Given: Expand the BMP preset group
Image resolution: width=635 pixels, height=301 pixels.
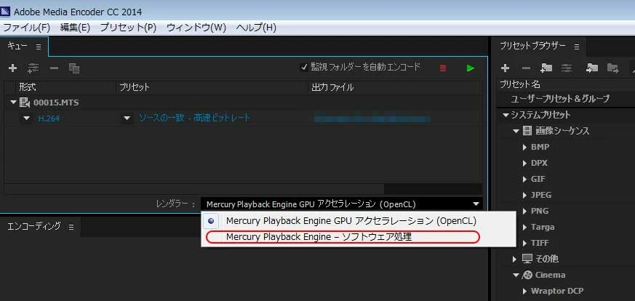Looking at the screenshot, I should point(525,148).
